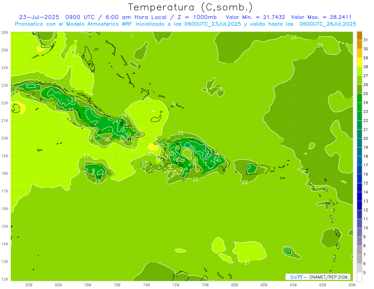The width and height of the screenshot is (374, 289).
Task: Click the 64W longitude label
Action: [x=293, y=285]
